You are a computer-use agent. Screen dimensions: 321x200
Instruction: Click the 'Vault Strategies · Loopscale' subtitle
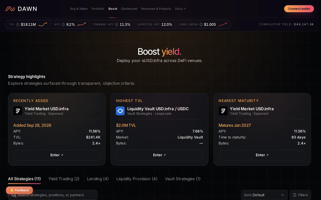149,114
